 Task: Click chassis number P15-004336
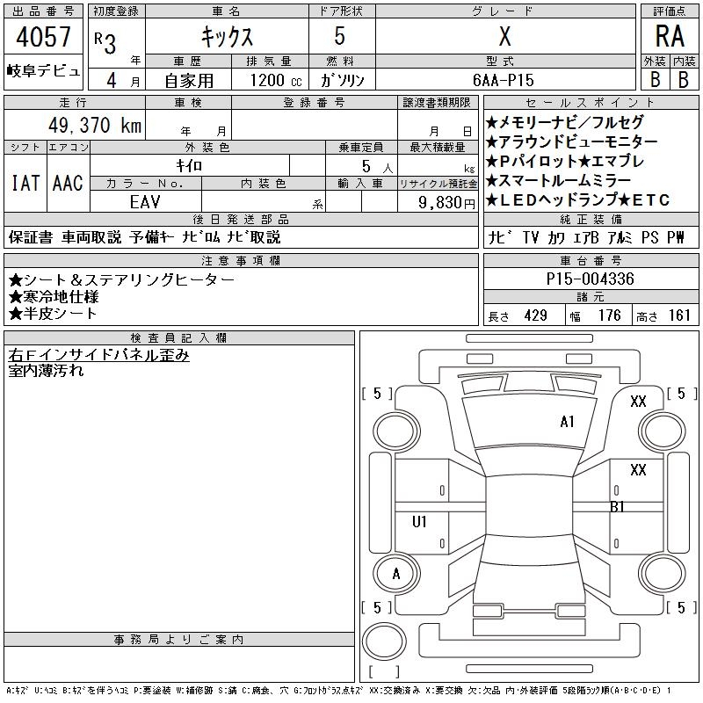pyautogui.click(x=590, y=279)
